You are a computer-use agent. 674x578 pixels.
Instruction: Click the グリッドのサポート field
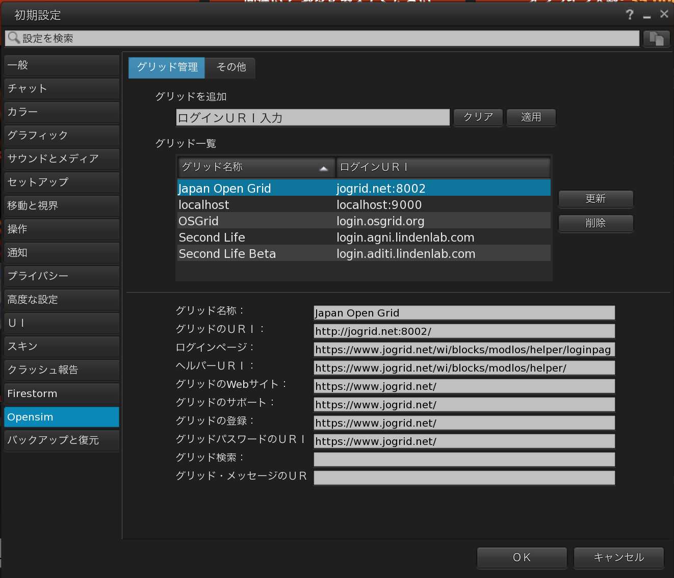(464, 405)
